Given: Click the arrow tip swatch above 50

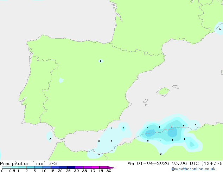Looking at the screenshot, I should [x=111, y=167].
